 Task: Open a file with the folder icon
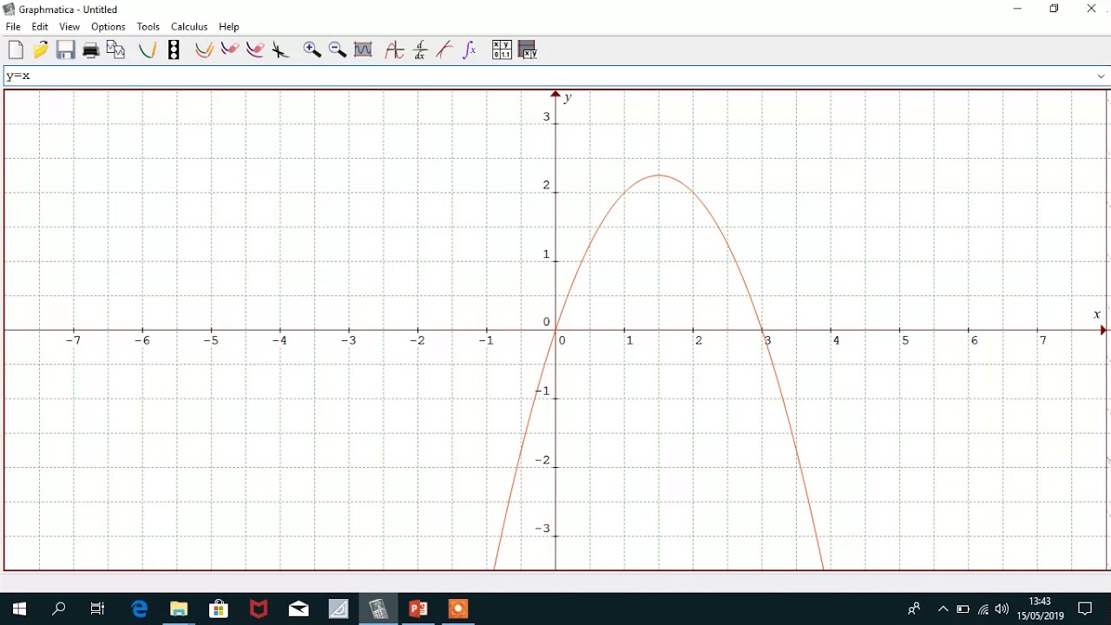coord(41,50)
